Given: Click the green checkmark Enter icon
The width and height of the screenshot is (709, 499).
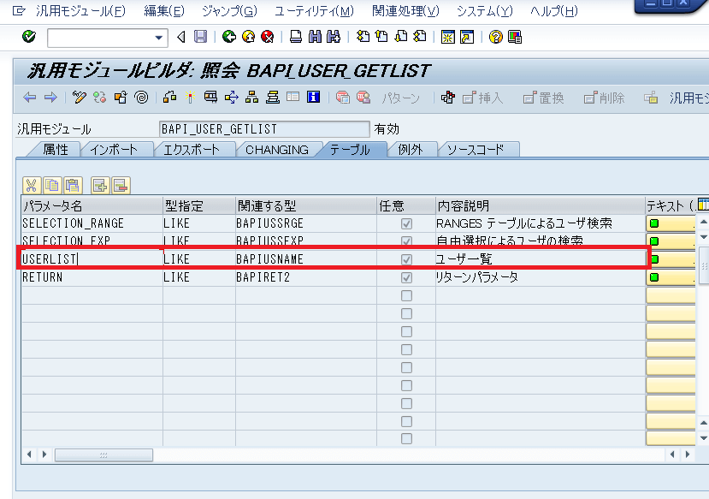Looking at the screenshot, I should (x=29, y=37).
